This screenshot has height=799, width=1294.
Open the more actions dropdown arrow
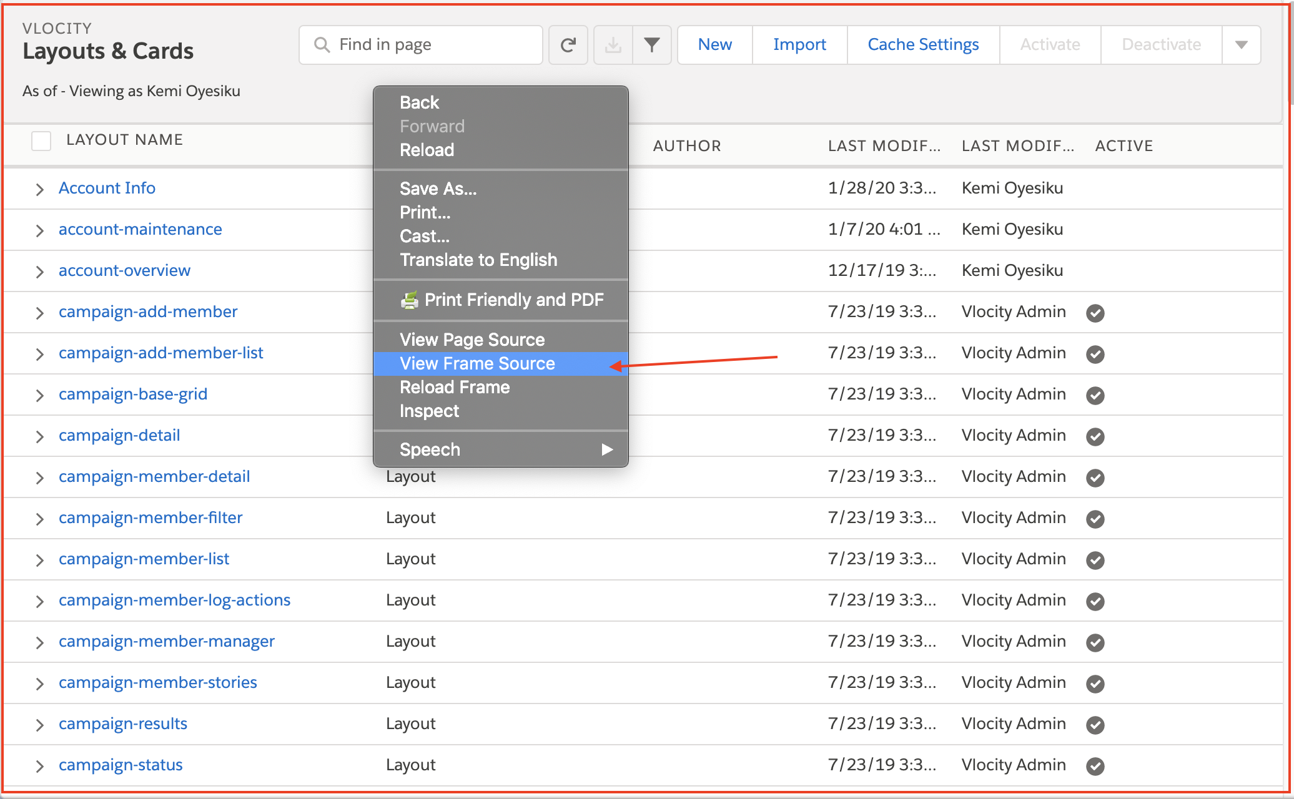tap(1241, 45)
